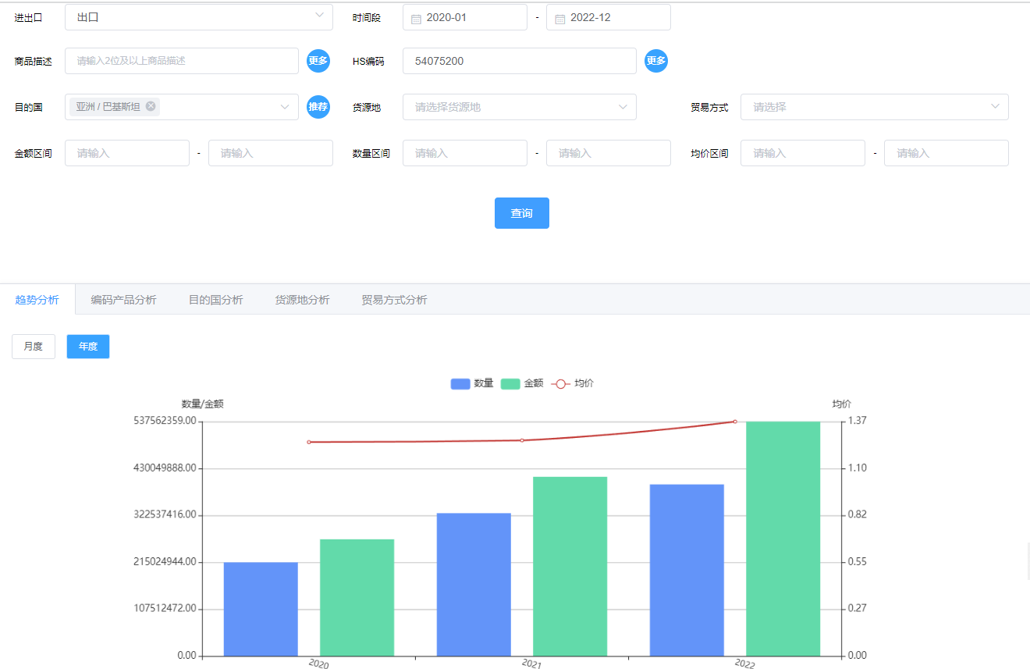Open the 进出口 dropdown showing 出口
Image resolution: width=1030 pixels, height=669 pixels.
click(199, 16)
